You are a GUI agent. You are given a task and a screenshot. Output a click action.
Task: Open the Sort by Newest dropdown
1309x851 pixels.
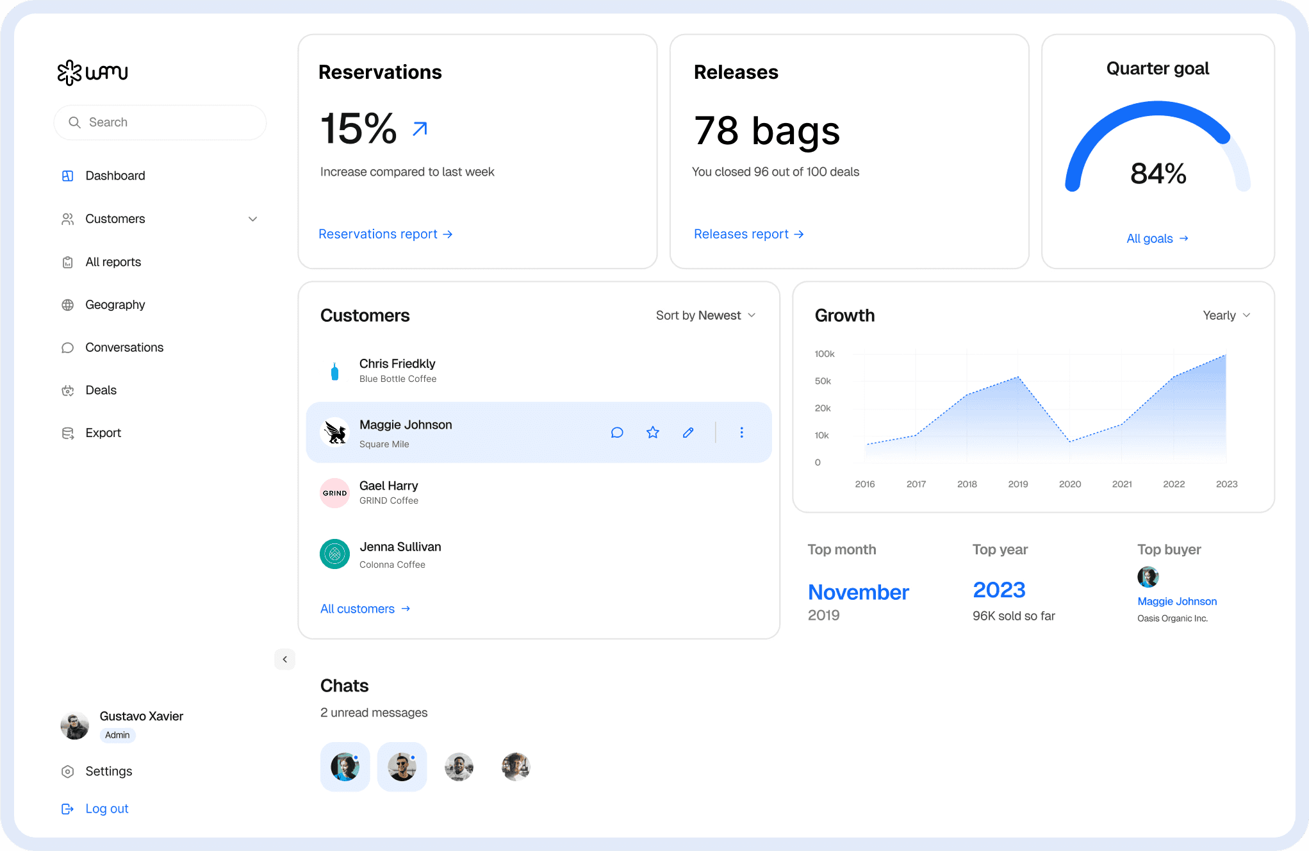click(705, 315)
